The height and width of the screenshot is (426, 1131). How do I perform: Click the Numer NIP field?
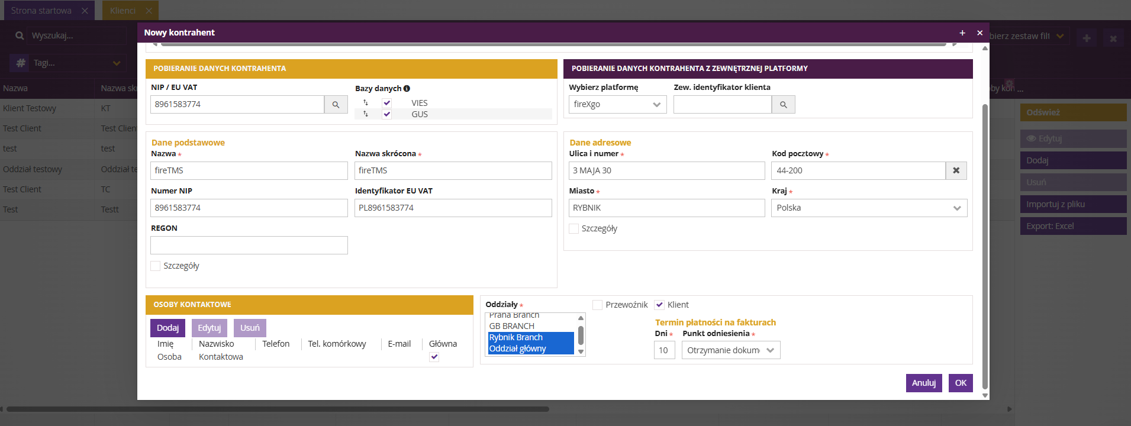(x=249, y=208)
